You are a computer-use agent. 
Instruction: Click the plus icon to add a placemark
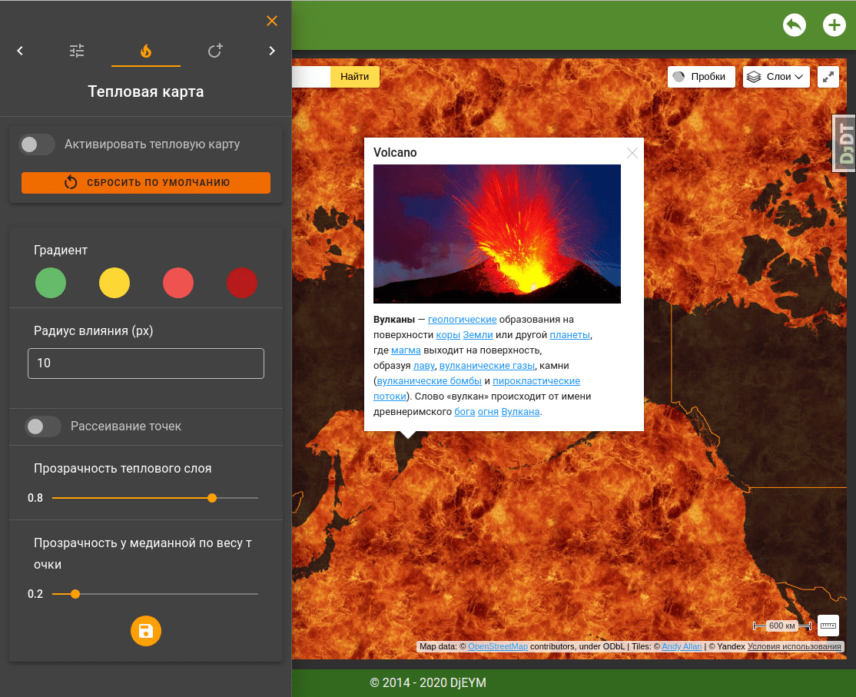[834, 25]
